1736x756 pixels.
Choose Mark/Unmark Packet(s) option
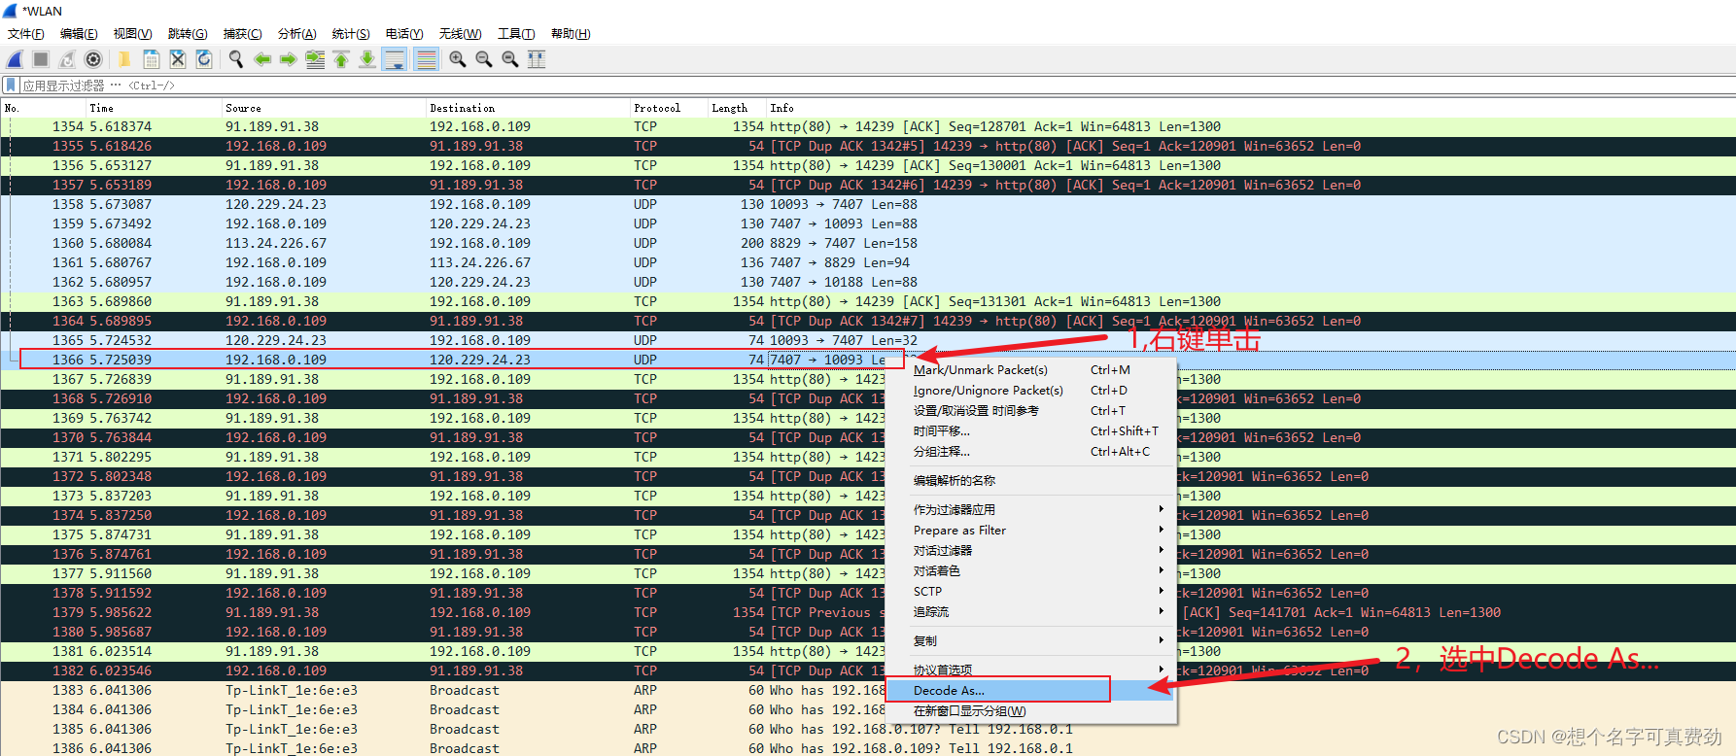(x=980, y=370)
